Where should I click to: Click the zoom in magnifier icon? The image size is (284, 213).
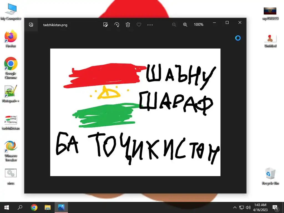coord(185,25)
